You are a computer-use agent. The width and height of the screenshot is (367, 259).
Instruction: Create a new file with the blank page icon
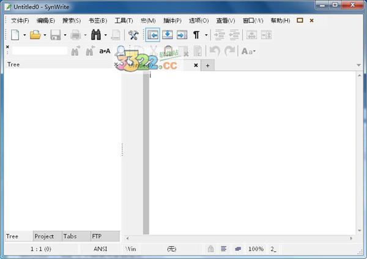15,35
